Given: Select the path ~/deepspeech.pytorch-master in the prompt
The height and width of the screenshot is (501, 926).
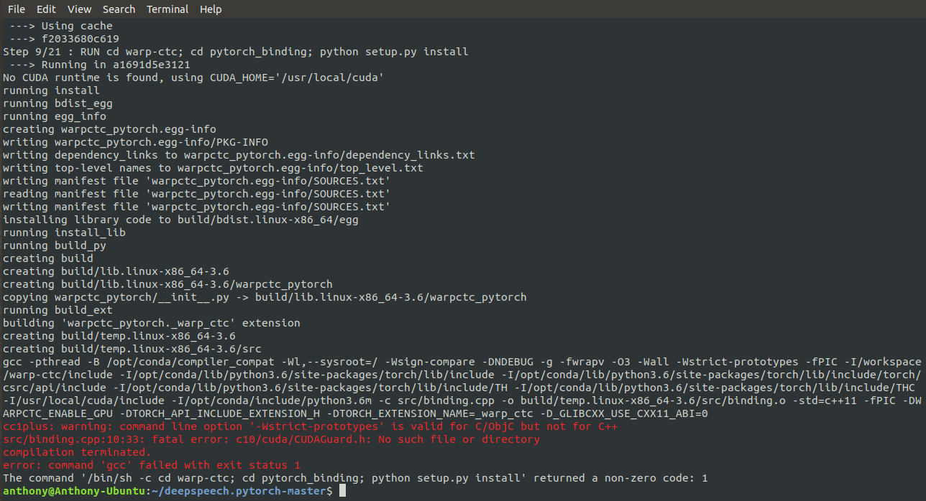Looking at the screenshot, I should 237,490.
